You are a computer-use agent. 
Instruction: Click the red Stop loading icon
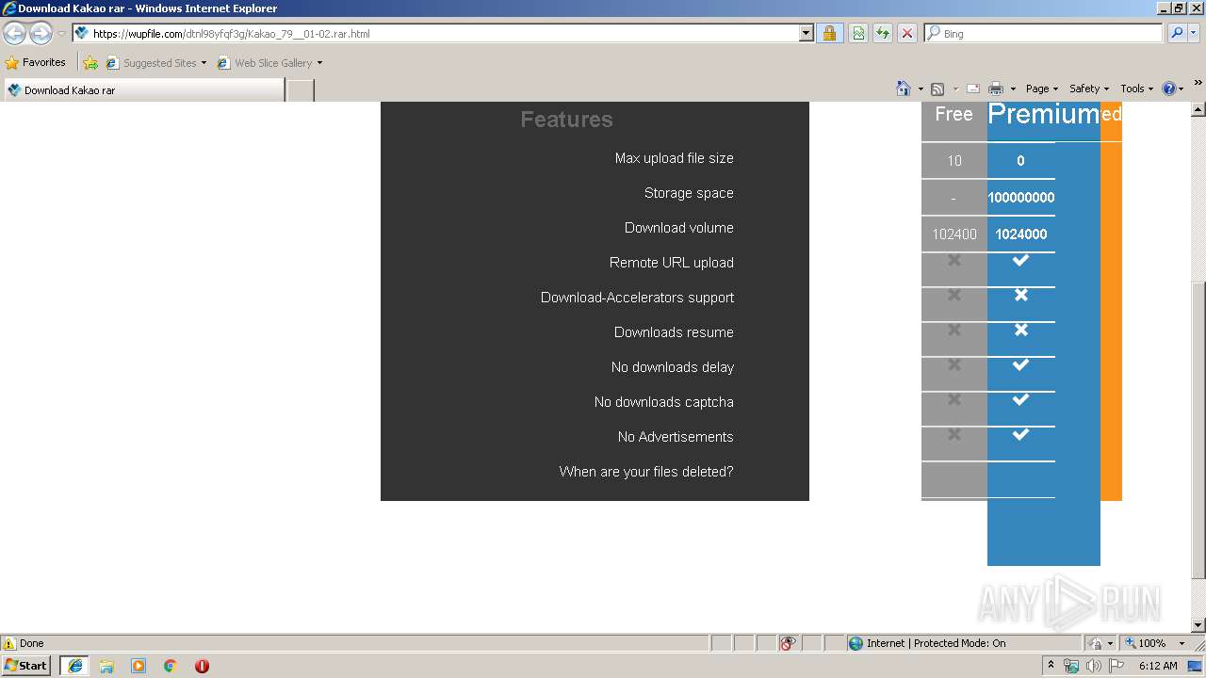coord(906,33)
